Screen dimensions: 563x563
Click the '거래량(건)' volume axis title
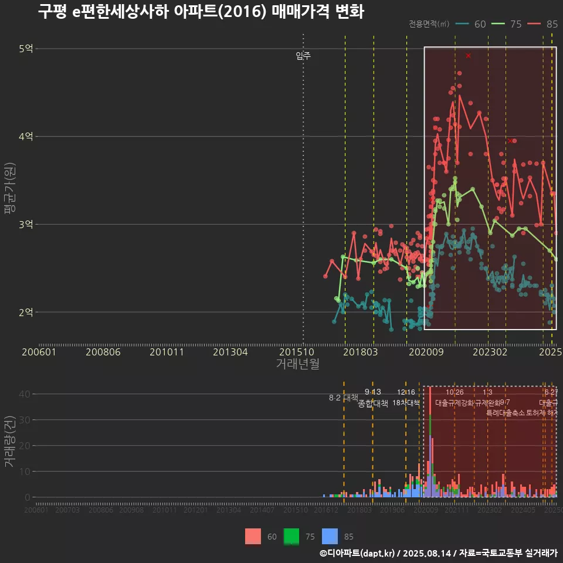pos(10,441)
